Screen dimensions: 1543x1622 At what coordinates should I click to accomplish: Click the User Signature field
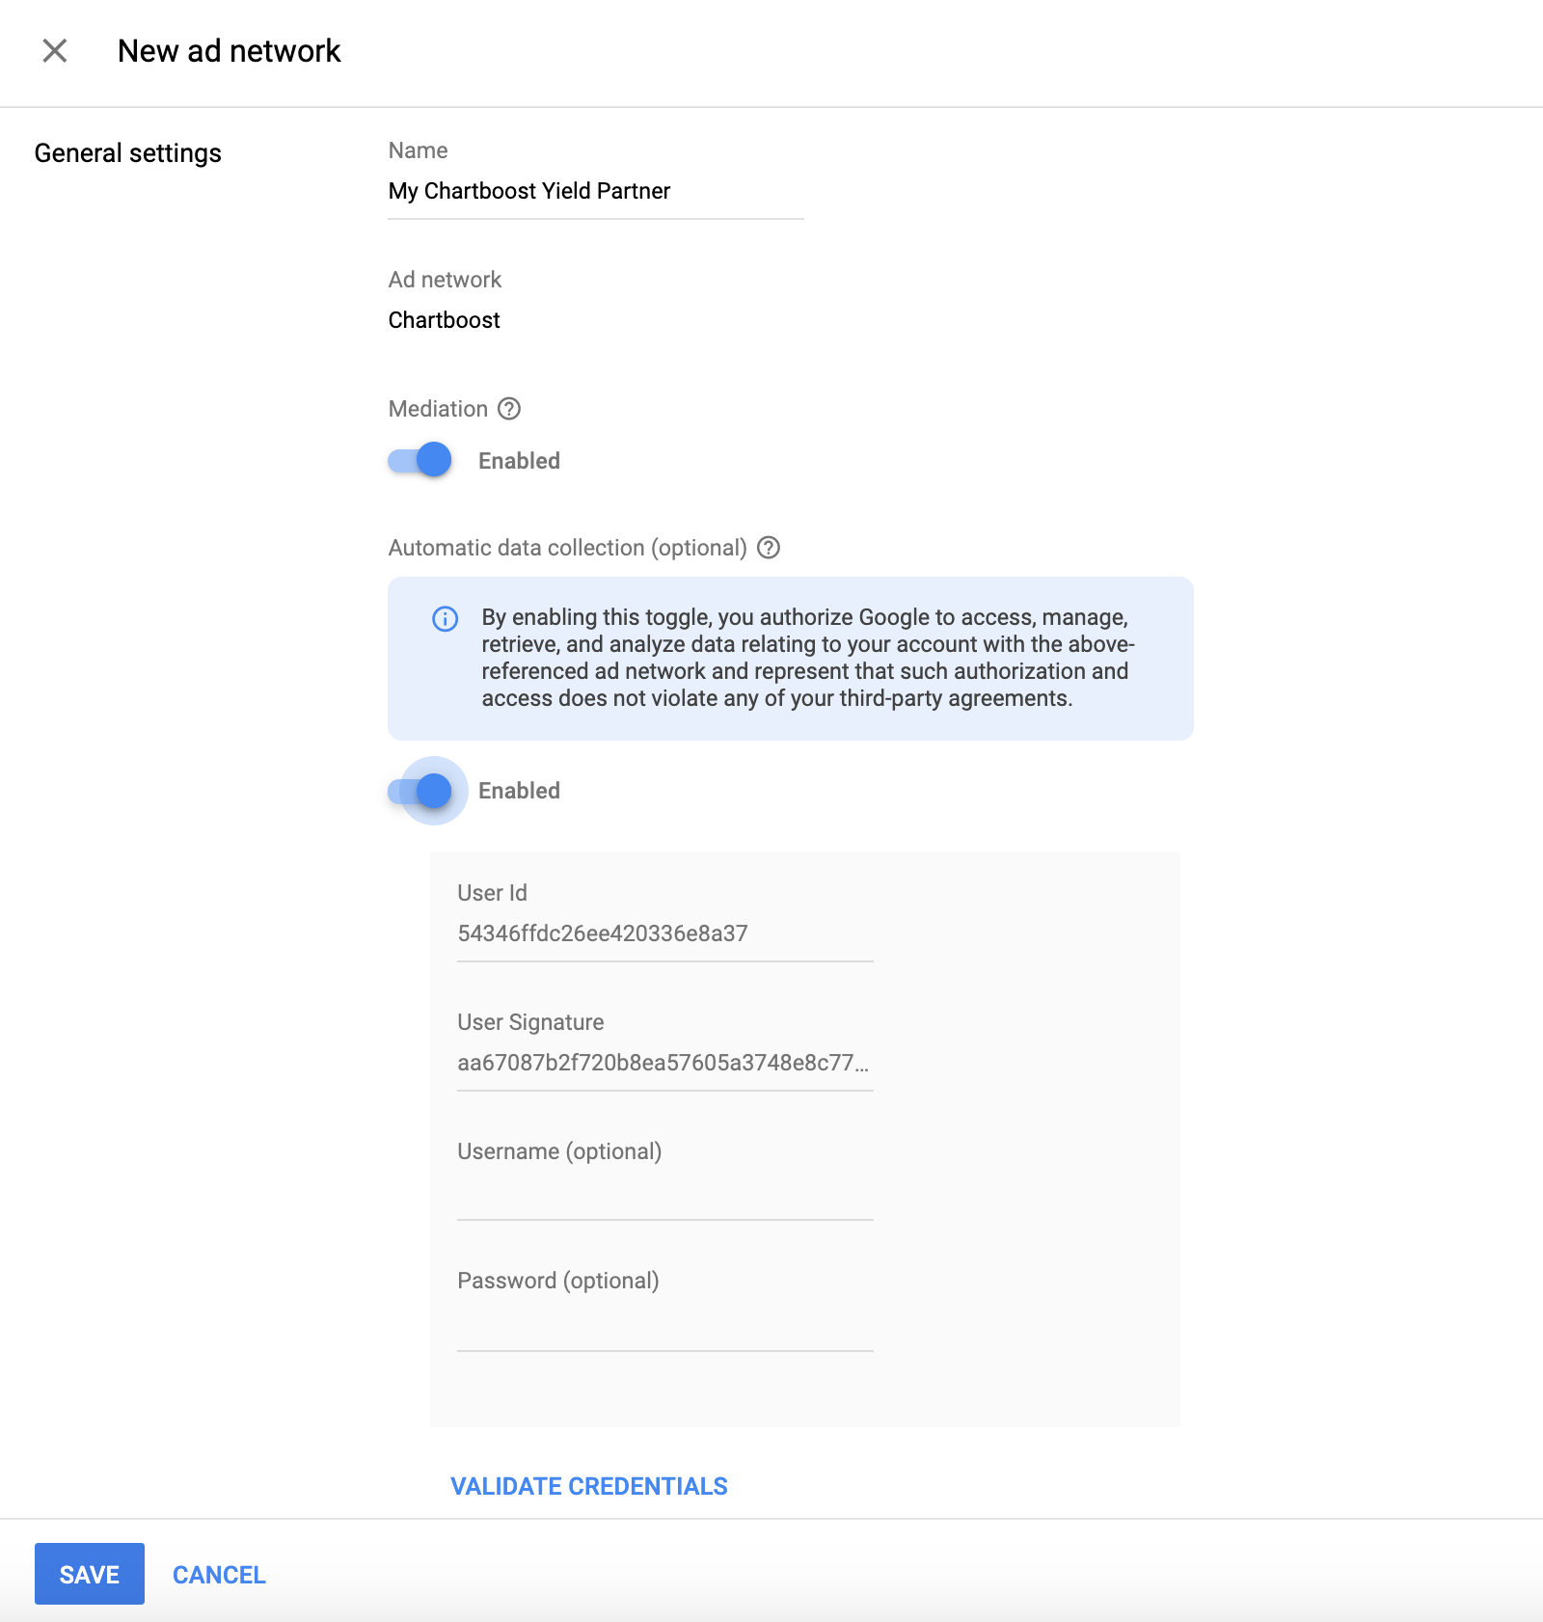tap(665, 1063)
